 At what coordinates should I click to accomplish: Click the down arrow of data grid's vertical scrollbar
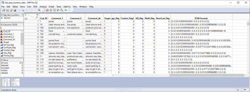point(248,73)
